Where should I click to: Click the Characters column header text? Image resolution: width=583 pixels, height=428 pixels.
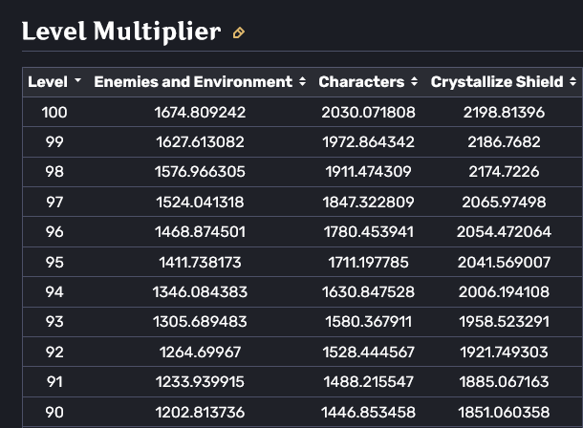(x=361, y=82)
